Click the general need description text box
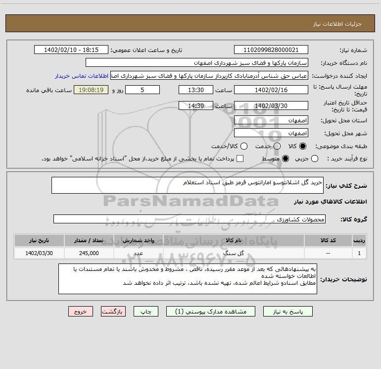 click(x=188, y=185)
